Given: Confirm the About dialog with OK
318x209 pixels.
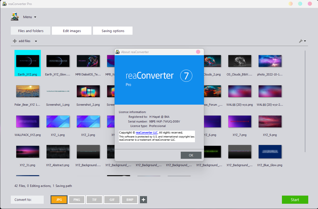Looking at the screenshot, I should click(191, 155).
